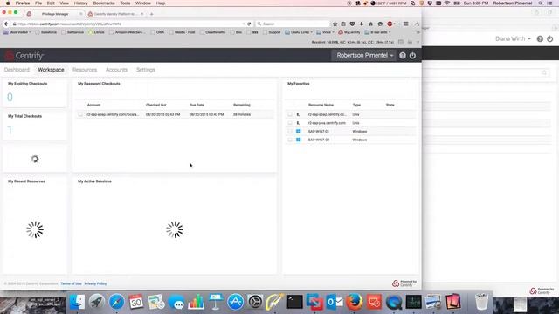Viewport: 559px width, 314px height.
Task: Open the Robertson Pimentel user dropdown
Action: [x=365, y=56]
